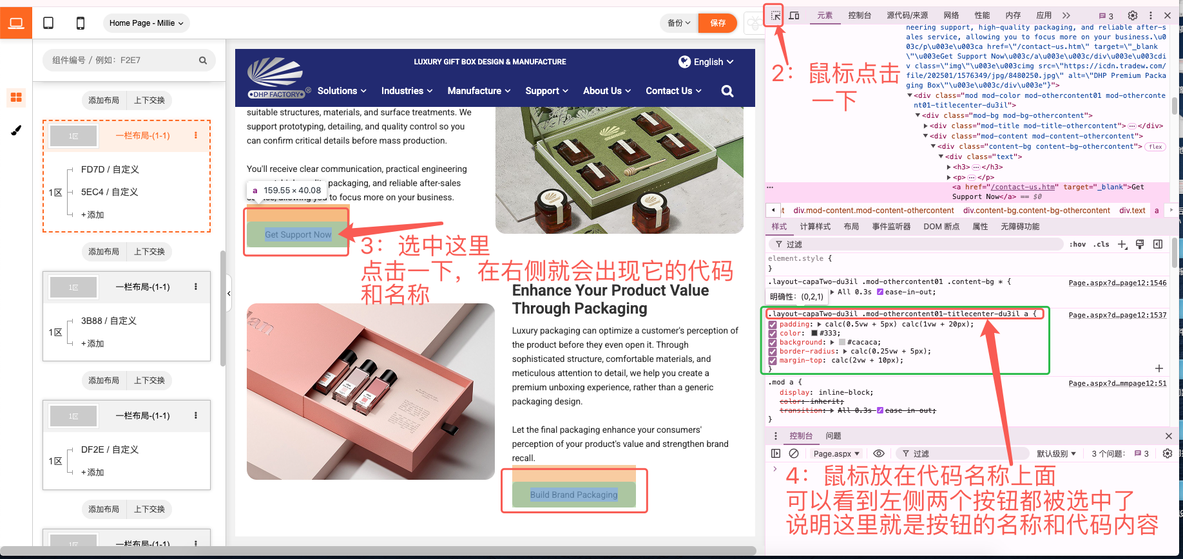
Task: Clear console with the ban icon
Action: tap(794, 453)
